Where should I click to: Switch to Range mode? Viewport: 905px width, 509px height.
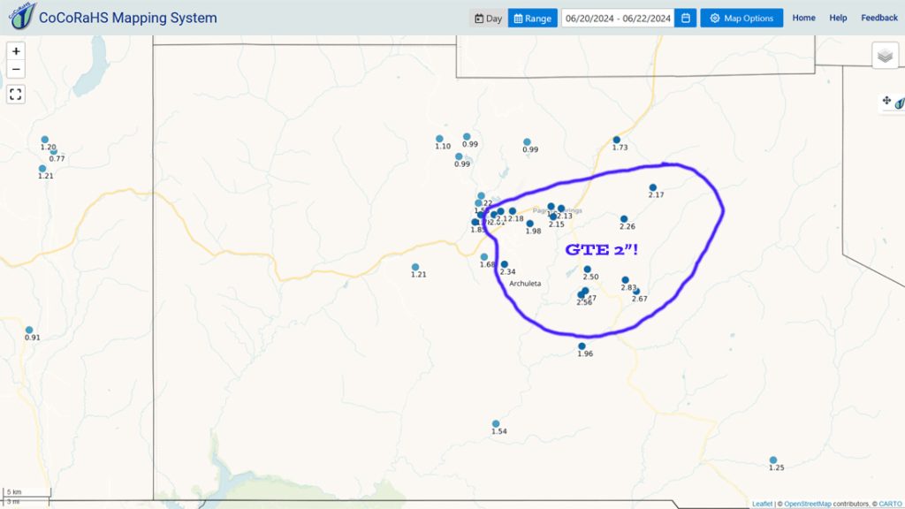[532, 18]
